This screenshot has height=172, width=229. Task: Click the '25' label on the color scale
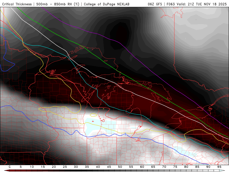coord(65,167)
